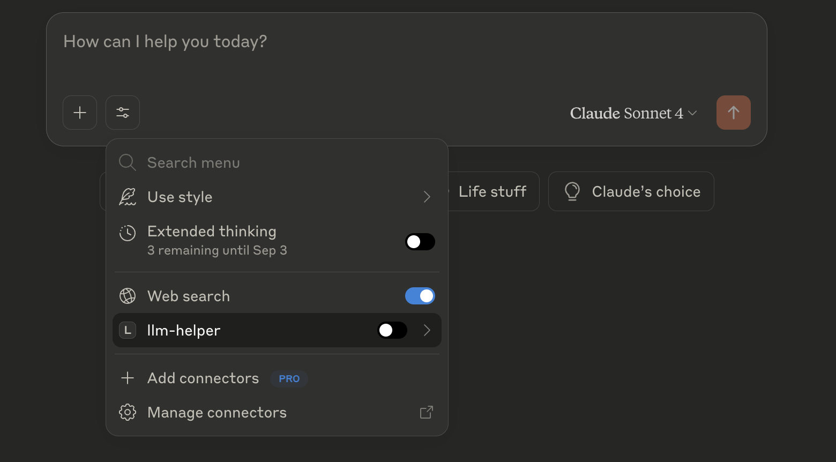Click the Claude's choice suggestion button
Screen dimensions: 836x462
pos(631,191)
